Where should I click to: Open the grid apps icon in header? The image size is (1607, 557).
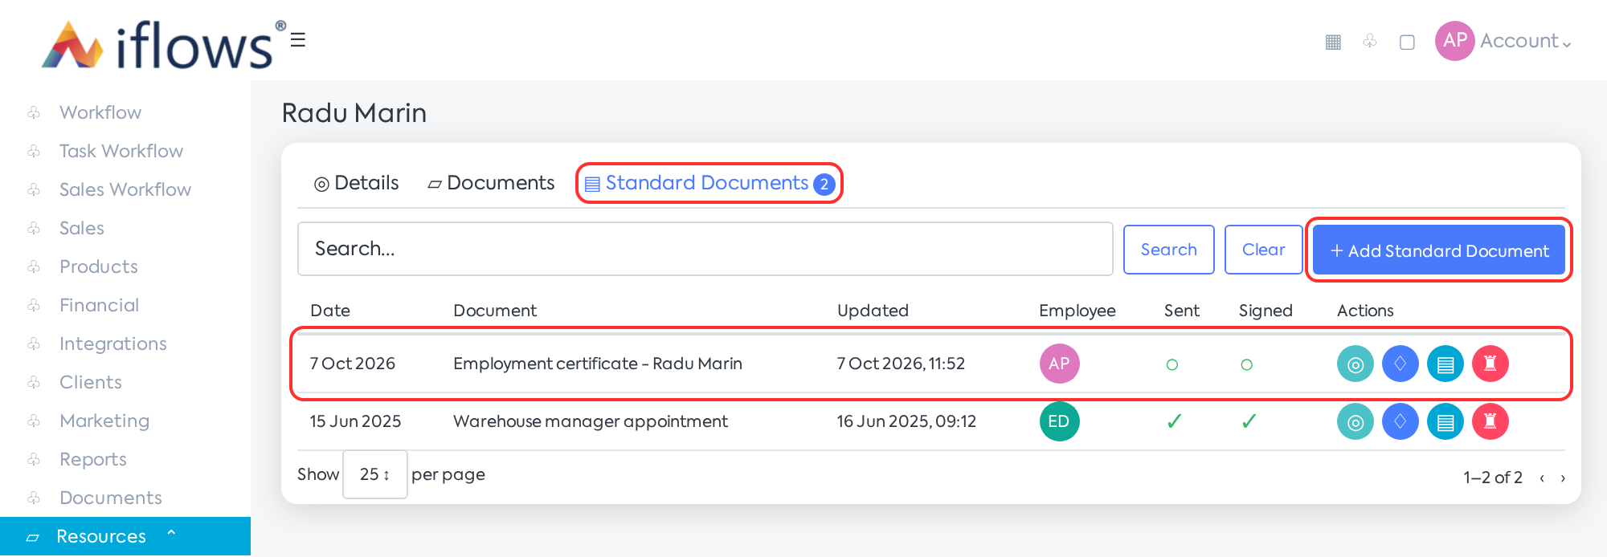(1333, 42)
